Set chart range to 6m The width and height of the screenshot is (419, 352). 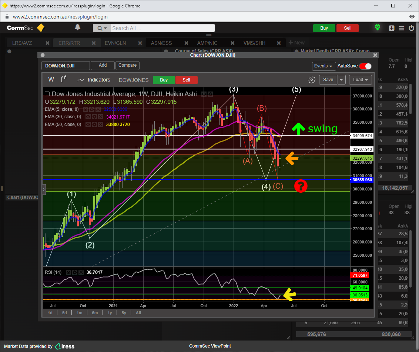click(95, 313)
